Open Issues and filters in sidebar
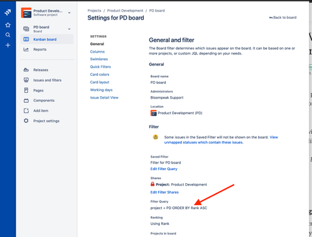 [x=42, y=80]
